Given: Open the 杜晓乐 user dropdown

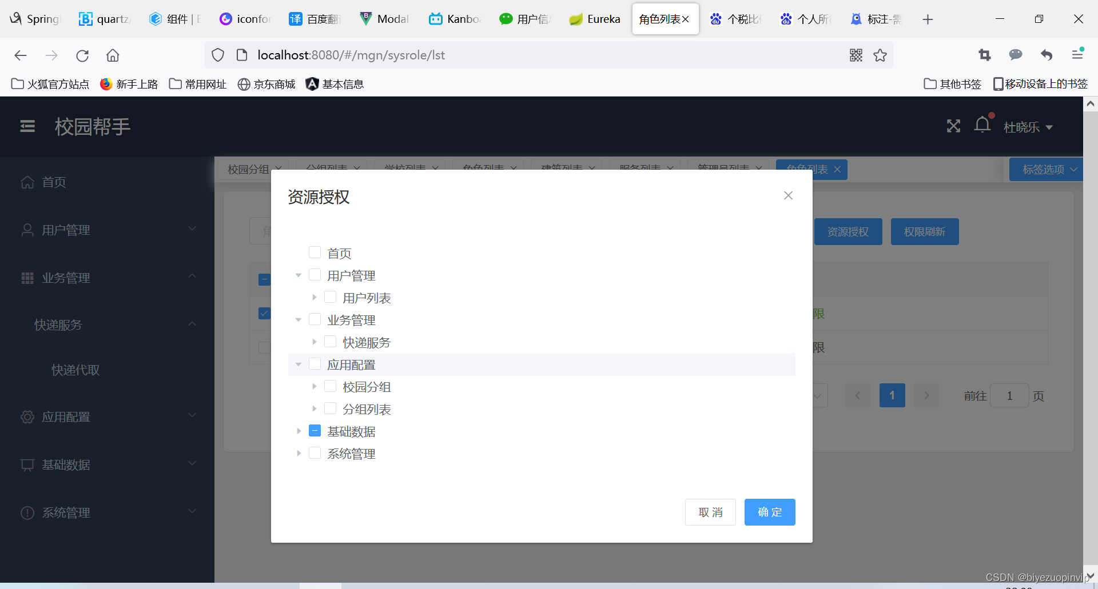Looking at the screenshot, I should pos(1027,127).
